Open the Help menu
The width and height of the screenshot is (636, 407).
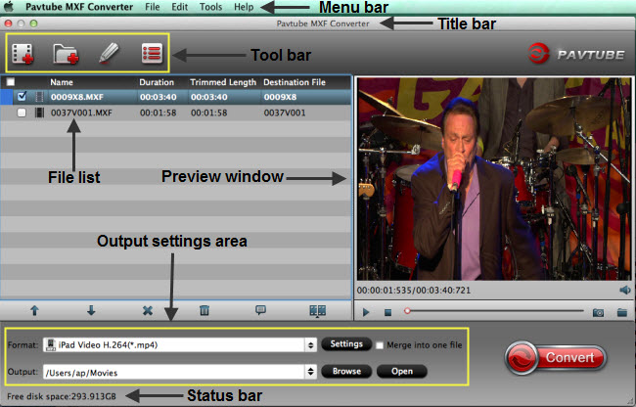tap(244, 7)
